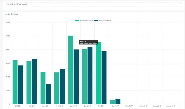The width and height of the screenshot is (185, 109).
Task: Click the Kesim Tablosu panel title
Action: click(x=11, y=14)
